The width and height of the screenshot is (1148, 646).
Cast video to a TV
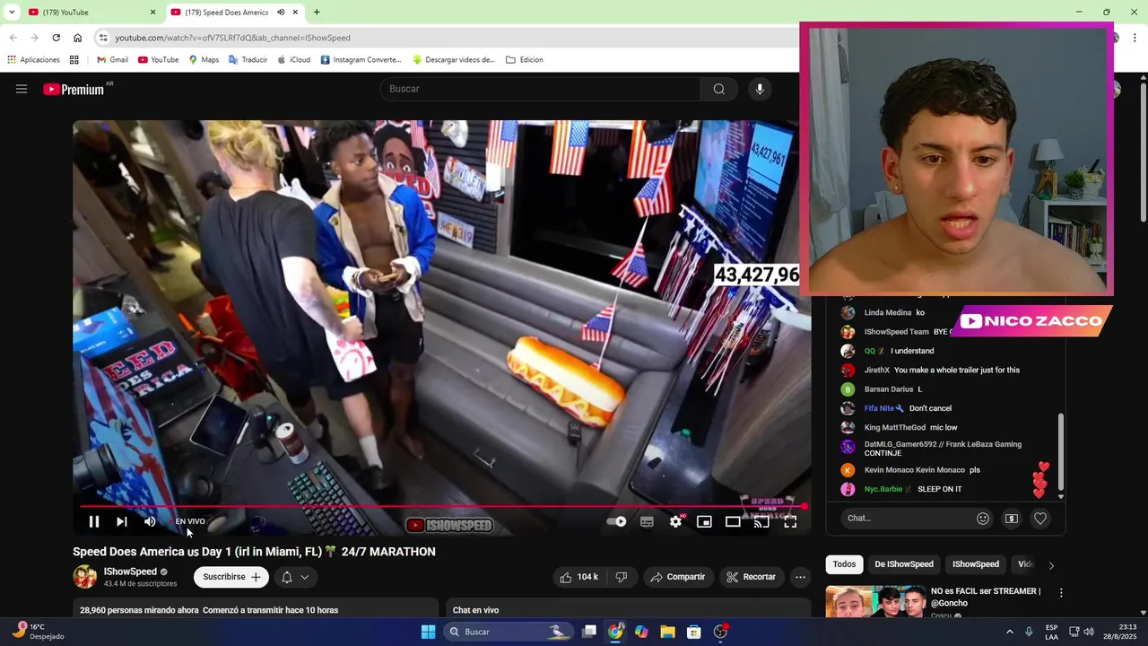pyautogui.click(x=761, y=521)
